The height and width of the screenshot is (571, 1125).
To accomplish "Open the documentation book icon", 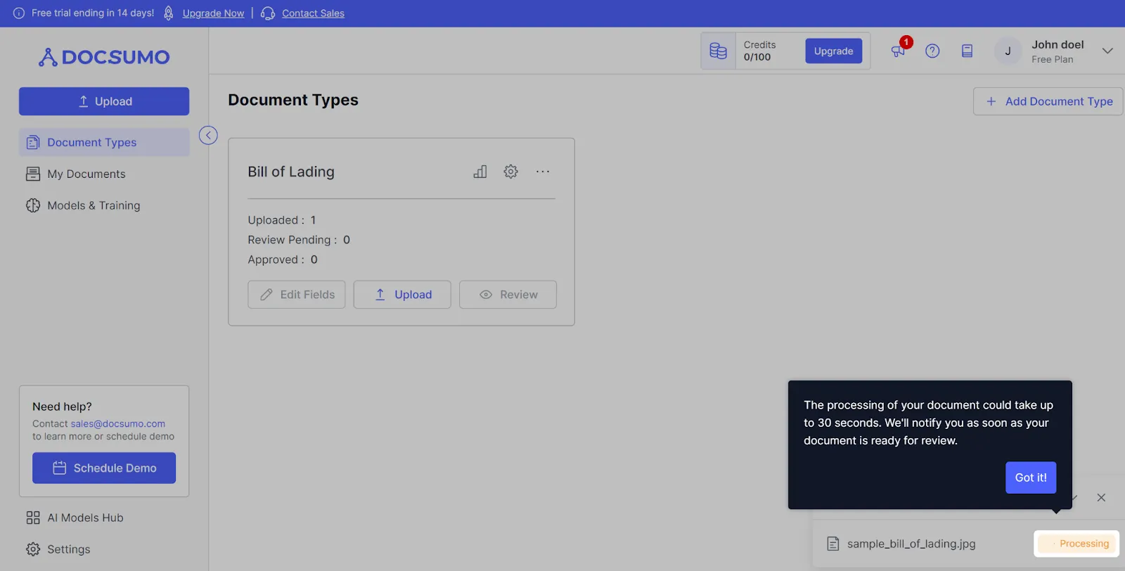I will coord(967,51).
